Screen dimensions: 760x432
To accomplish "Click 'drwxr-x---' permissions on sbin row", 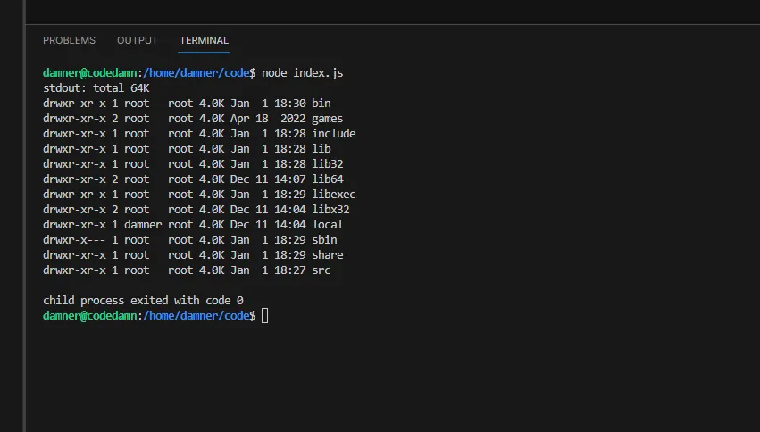I will click(x=74, y=240).
